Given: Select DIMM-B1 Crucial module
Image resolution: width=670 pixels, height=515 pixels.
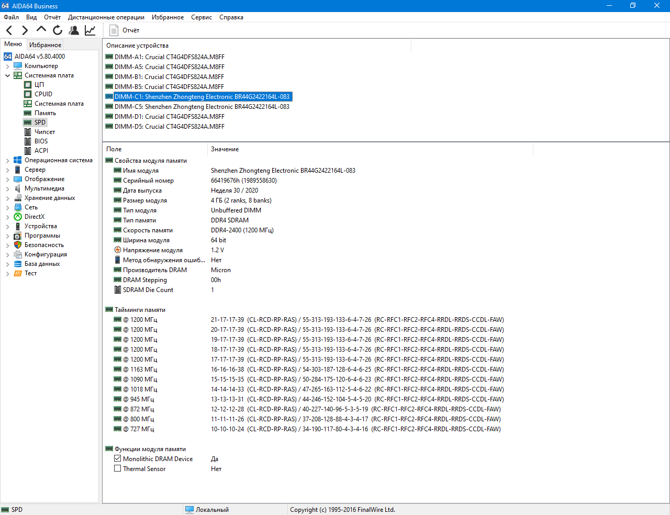Looking at the screenshot, I should point(170,77).
